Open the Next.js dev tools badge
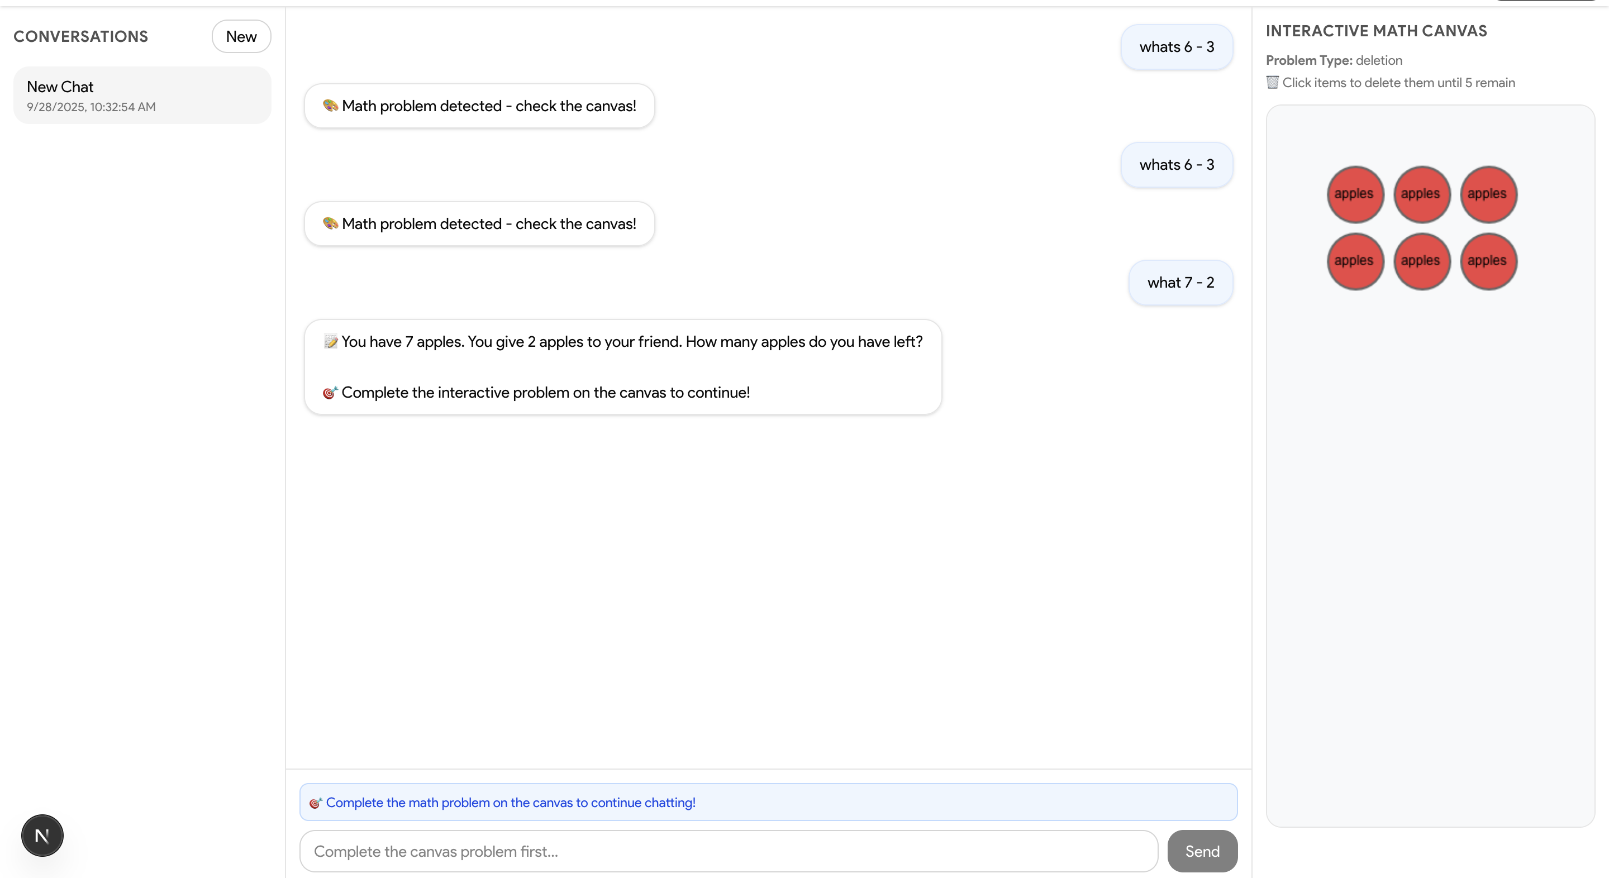 coord(42,835)
